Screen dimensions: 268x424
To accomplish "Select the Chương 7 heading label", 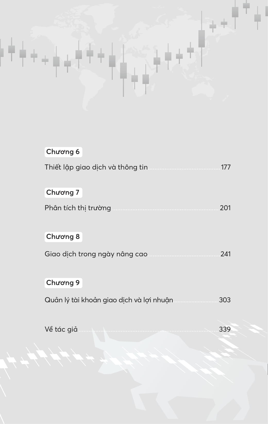I will (x=63, y=192).
